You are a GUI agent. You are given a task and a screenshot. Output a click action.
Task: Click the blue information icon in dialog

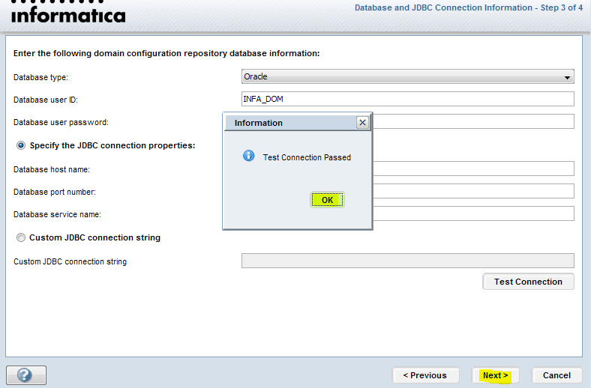(x=248, y=156)
